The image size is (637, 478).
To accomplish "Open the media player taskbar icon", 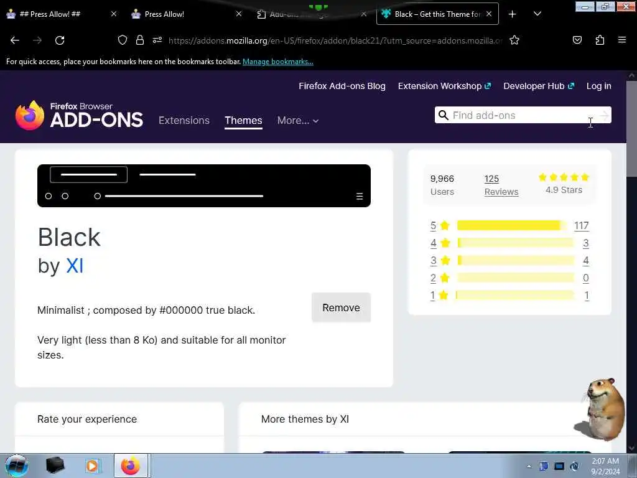I will [92, 466].
